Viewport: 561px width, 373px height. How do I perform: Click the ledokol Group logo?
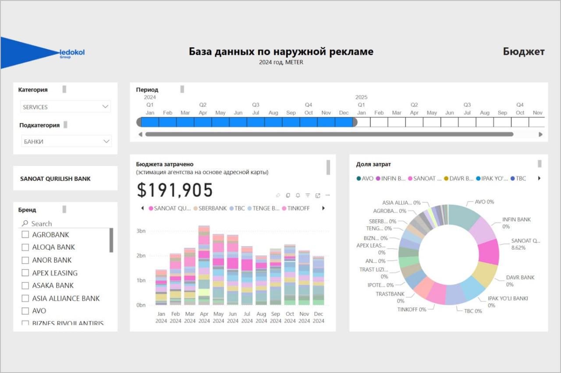[72, 53]
